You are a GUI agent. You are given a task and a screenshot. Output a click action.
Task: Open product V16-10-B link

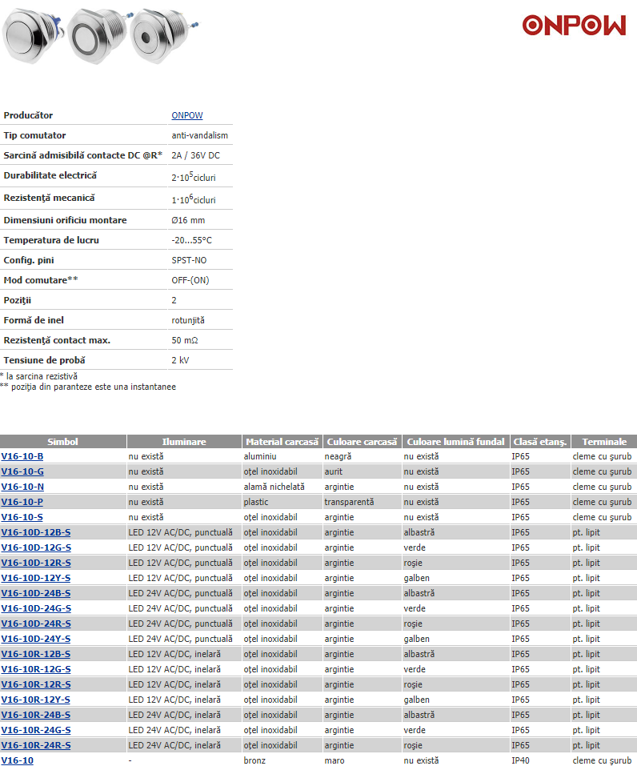pos(22,456)
